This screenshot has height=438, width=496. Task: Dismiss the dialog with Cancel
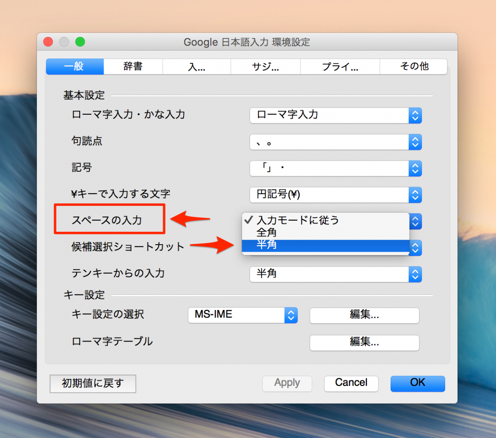[x=351, y=383]
